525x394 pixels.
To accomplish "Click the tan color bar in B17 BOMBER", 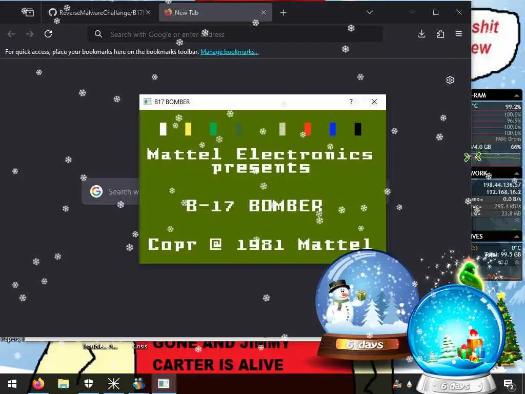I will point(282,129).
